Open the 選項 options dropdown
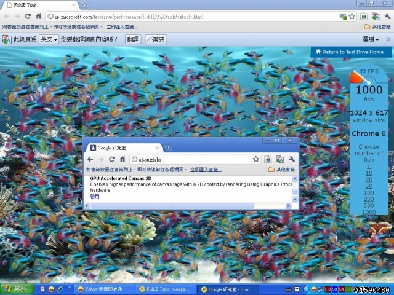 (x=371, y=39)
